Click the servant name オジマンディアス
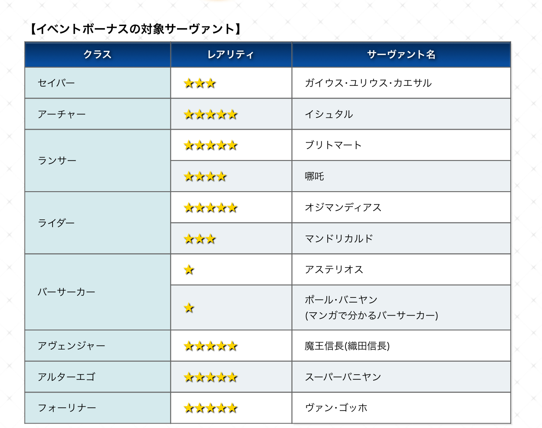The image size is (542, 428). click(x=343, y=207)
